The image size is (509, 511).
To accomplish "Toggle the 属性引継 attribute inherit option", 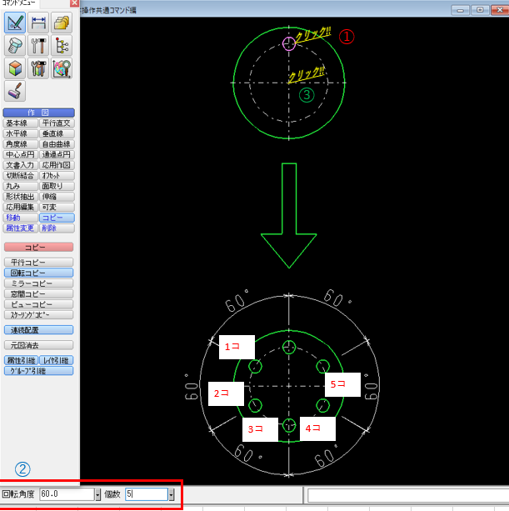I will tap(21, 360).
